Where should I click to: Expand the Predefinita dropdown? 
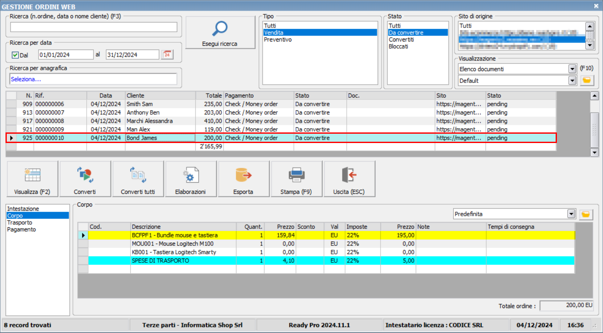571,214
